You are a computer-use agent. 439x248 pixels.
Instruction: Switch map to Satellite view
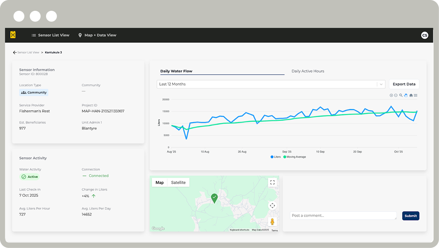coord(178,183)
